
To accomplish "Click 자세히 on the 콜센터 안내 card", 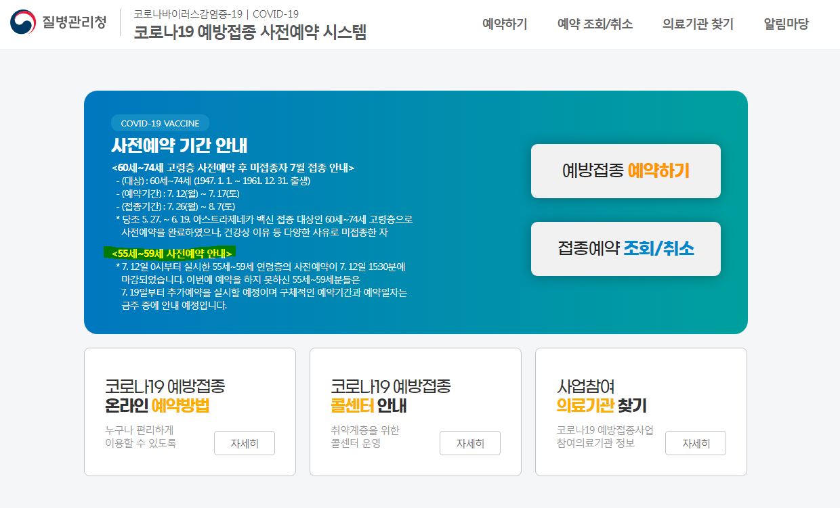I will 470,444.
